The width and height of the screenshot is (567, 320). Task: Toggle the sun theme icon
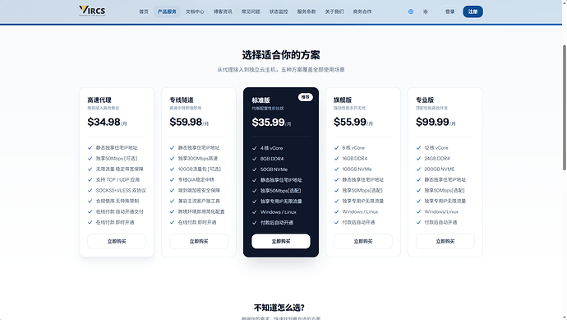pos(426,12)
